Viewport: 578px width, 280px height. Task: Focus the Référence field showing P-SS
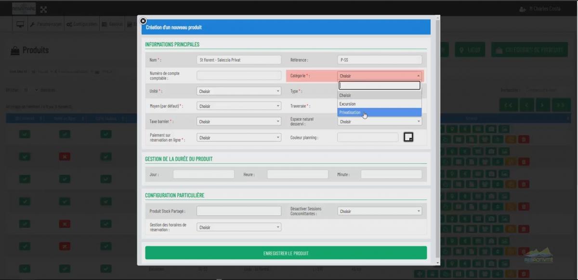click(x=380, y=60)
